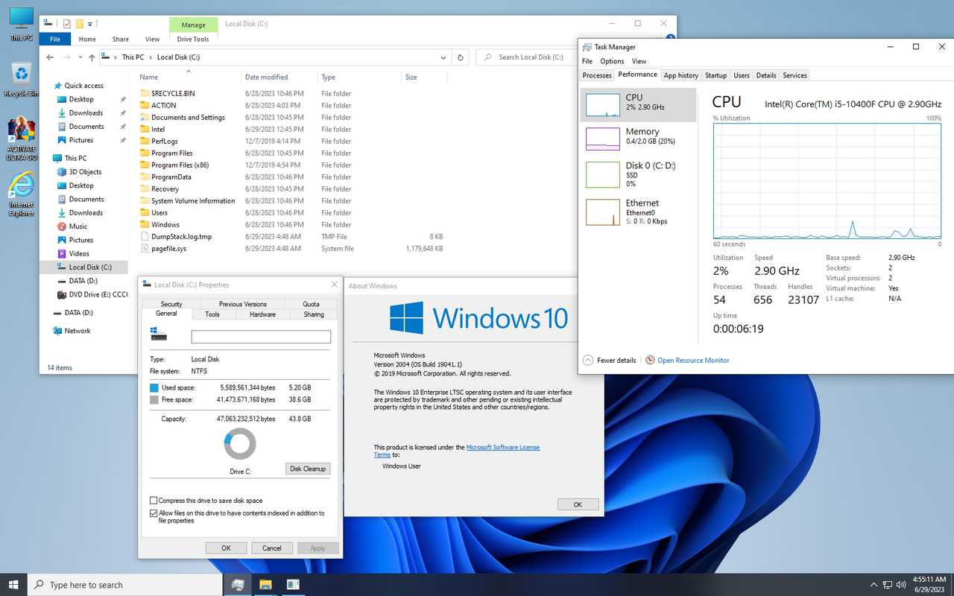Select the CPU graph thumbnail in Task Manager

tap(602, 105)
